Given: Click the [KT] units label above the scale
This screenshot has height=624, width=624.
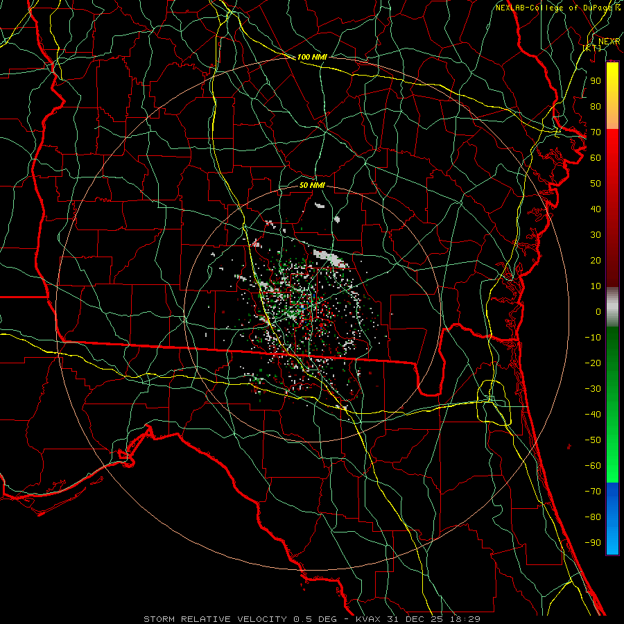Looking at the screenshot, I should 592,48.
